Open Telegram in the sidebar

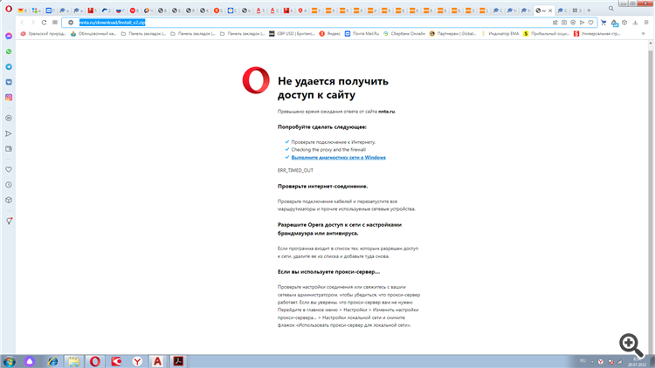click(x=9, y=67)
